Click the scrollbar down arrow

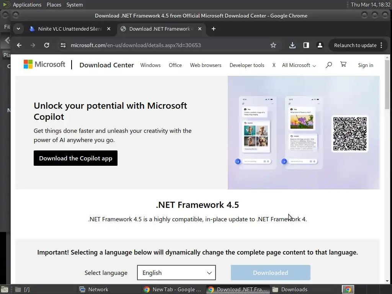point(387,281)
